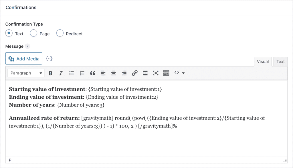293x168 pixels.
Task: Enter fullscreen editing mode
Action: 156,73
